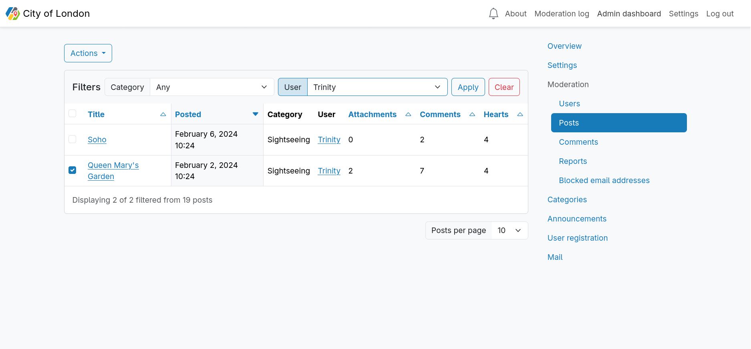The width and height of the screenshot is (751, 349).
Task: Go to Moderation log in top navigation
Action: (562, 14)
